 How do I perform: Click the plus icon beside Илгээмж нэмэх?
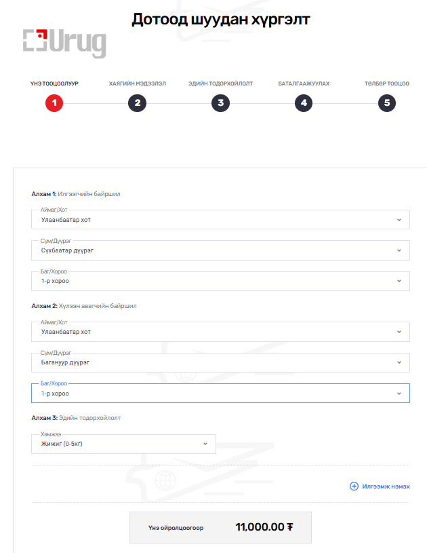[354, 486]
